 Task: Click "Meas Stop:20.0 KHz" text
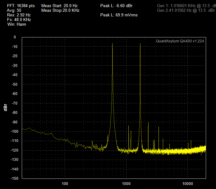pos(60,11)
